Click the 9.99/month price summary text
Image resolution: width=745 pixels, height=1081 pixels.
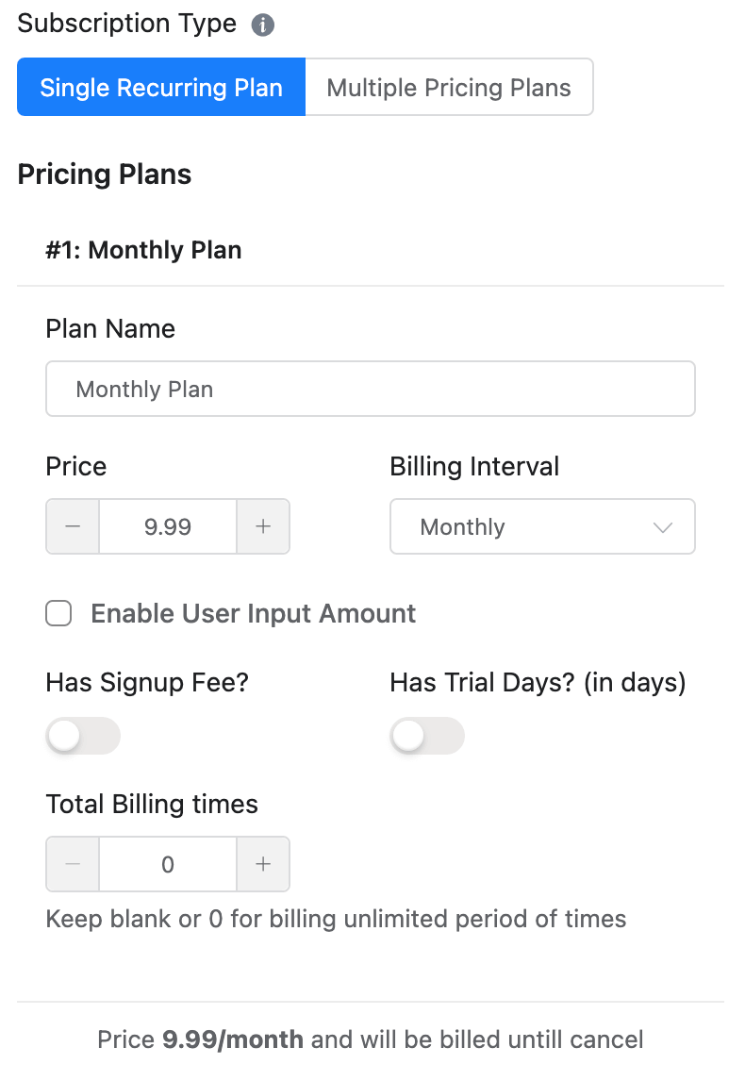pyautogui.click(x=233, y=1040)
